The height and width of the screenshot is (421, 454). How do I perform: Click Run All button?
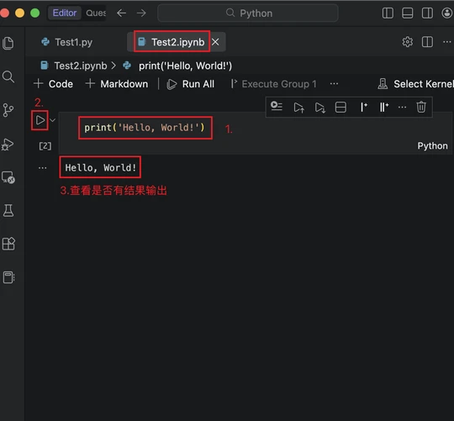[191, 84]
